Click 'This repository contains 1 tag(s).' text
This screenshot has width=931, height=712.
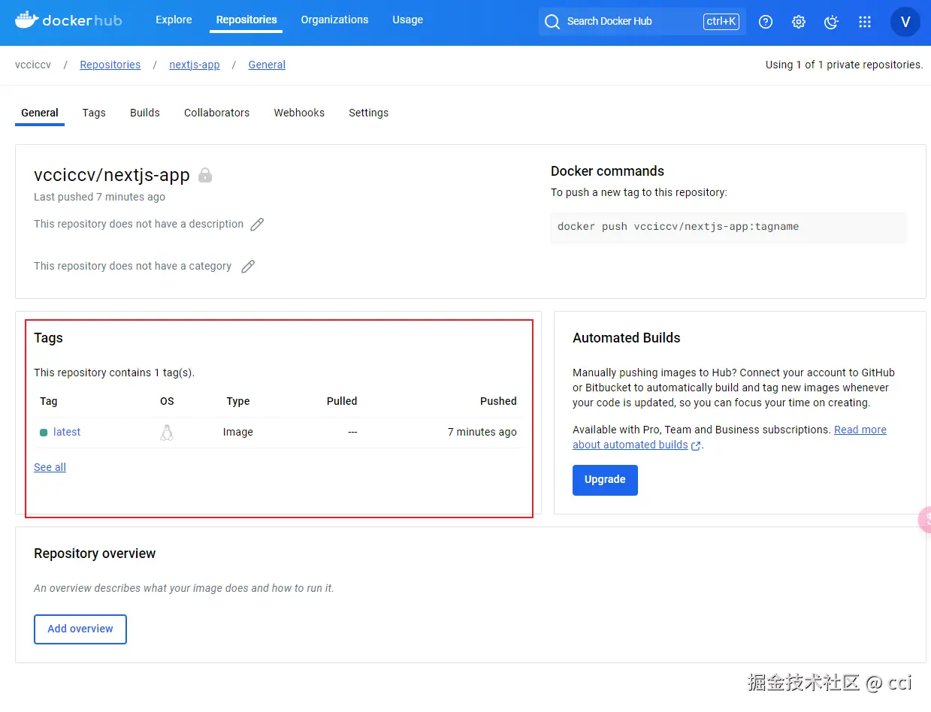[x=114, y=373]
